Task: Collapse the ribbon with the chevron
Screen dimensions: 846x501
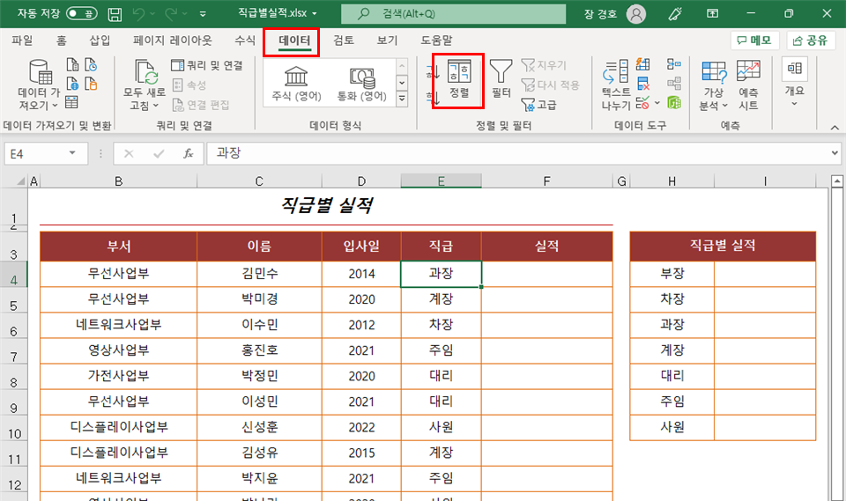Action: point(835,128)
